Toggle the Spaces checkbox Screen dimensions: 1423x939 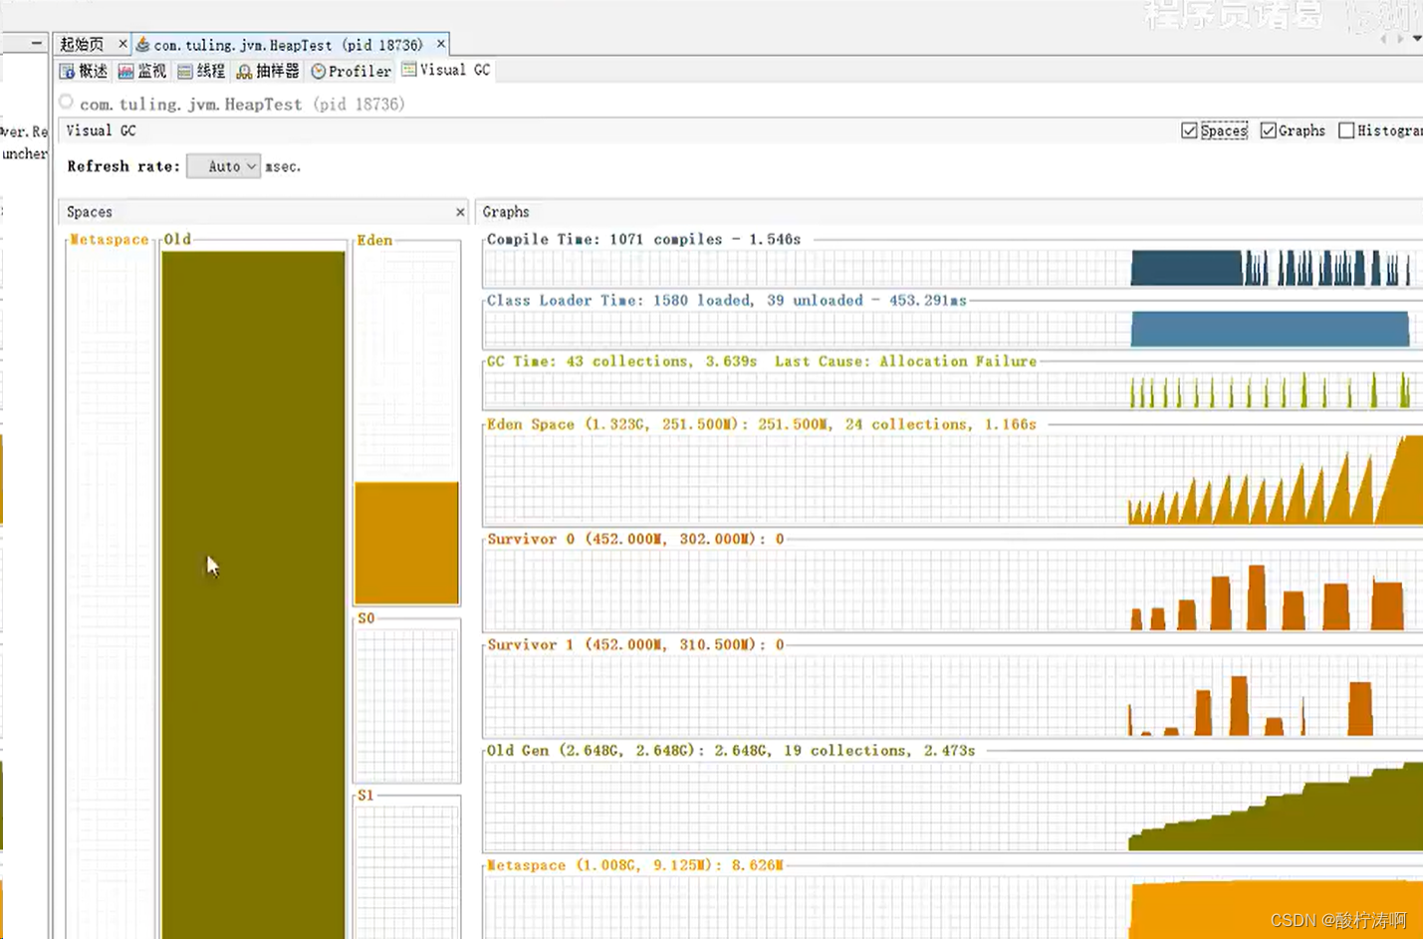click(x=1189, y=130)
